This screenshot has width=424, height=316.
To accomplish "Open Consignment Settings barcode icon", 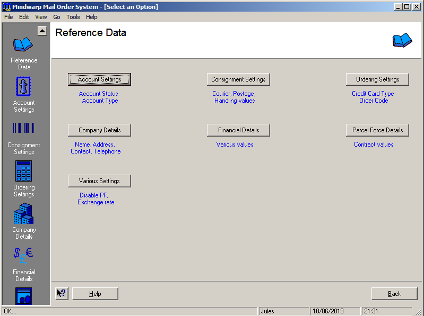I will 23,128.
